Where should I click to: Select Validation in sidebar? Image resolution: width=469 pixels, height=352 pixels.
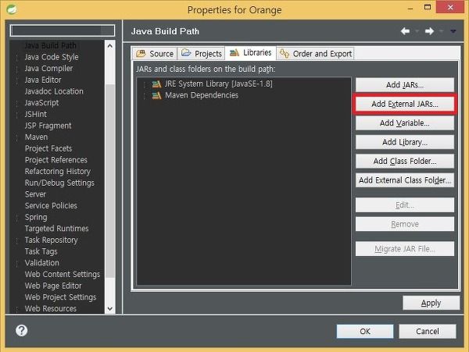point(42,263)
